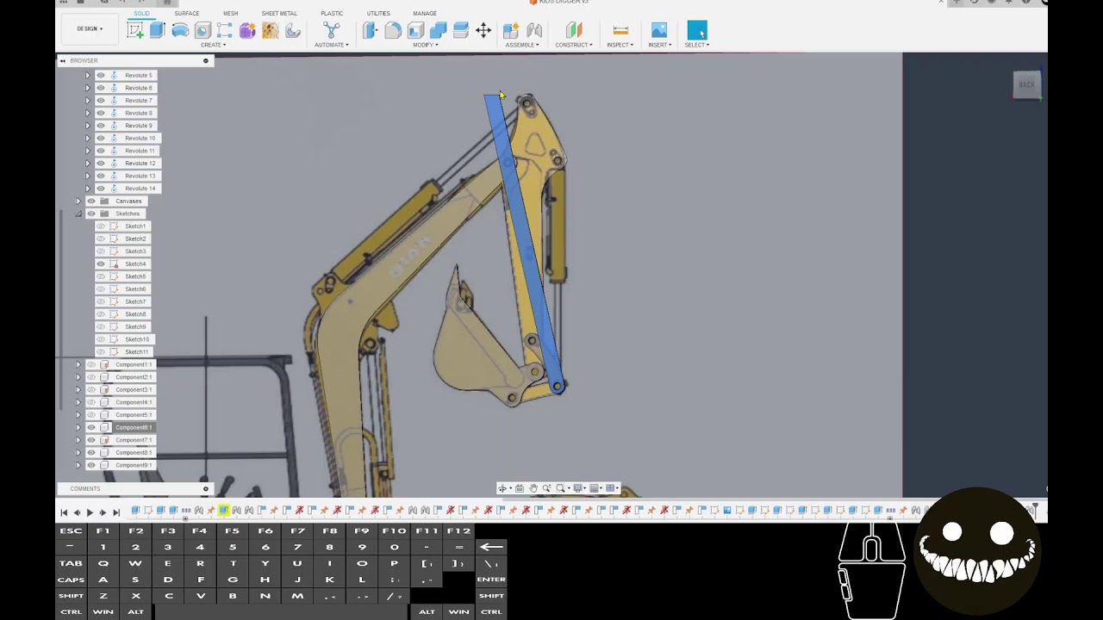
Task: Hide the Canvases folder
Action: [91, 201]
